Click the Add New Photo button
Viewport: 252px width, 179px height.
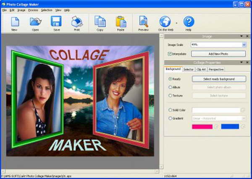[218, 54]
